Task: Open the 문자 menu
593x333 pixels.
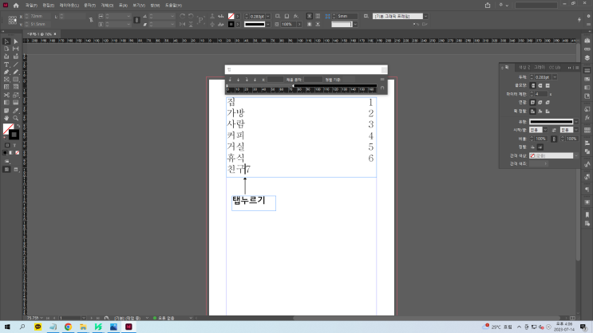Action: click(89, 5)
